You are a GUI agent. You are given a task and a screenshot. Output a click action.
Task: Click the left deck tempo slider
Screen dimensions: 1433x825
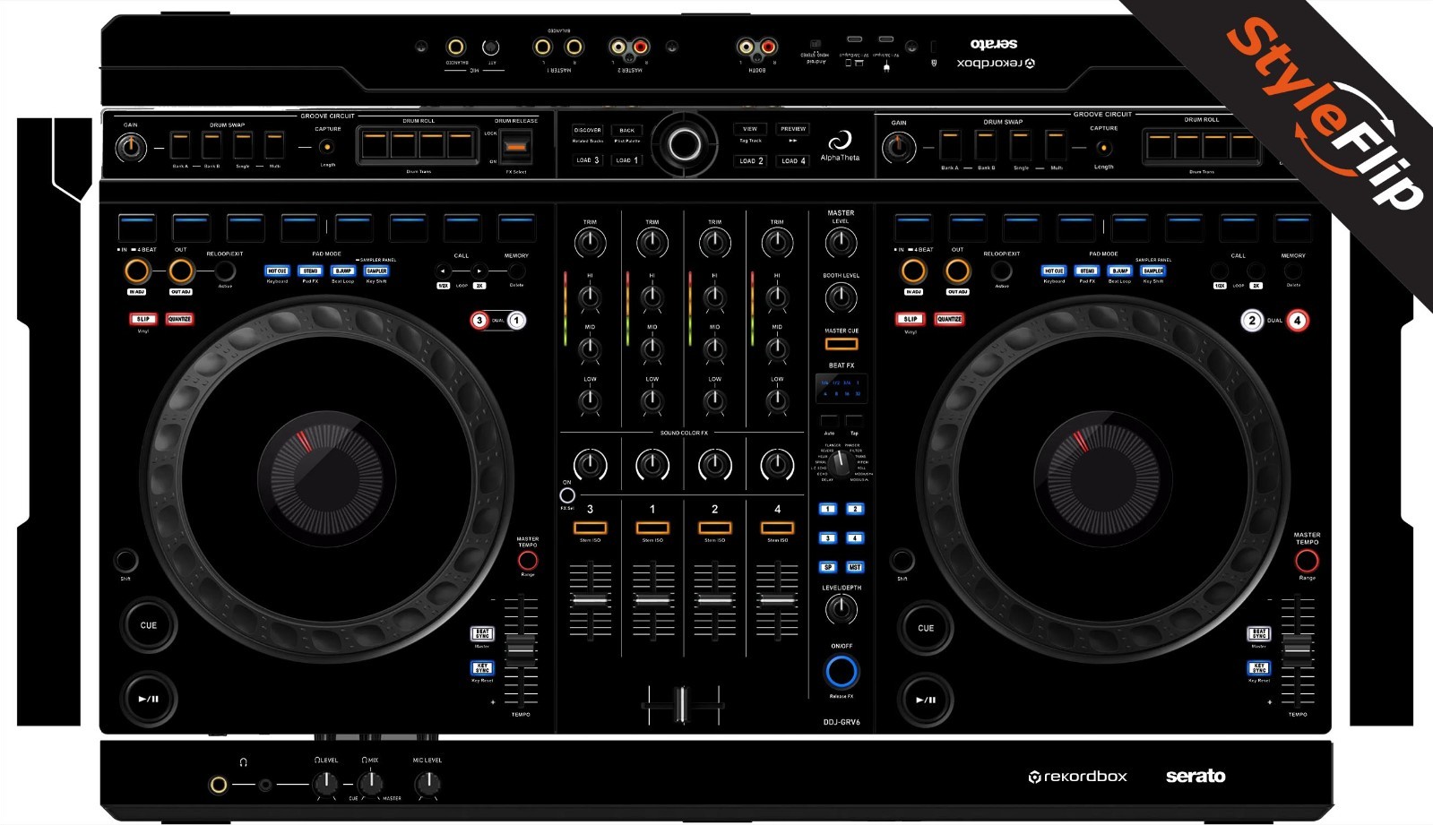[x=521, y=648]
